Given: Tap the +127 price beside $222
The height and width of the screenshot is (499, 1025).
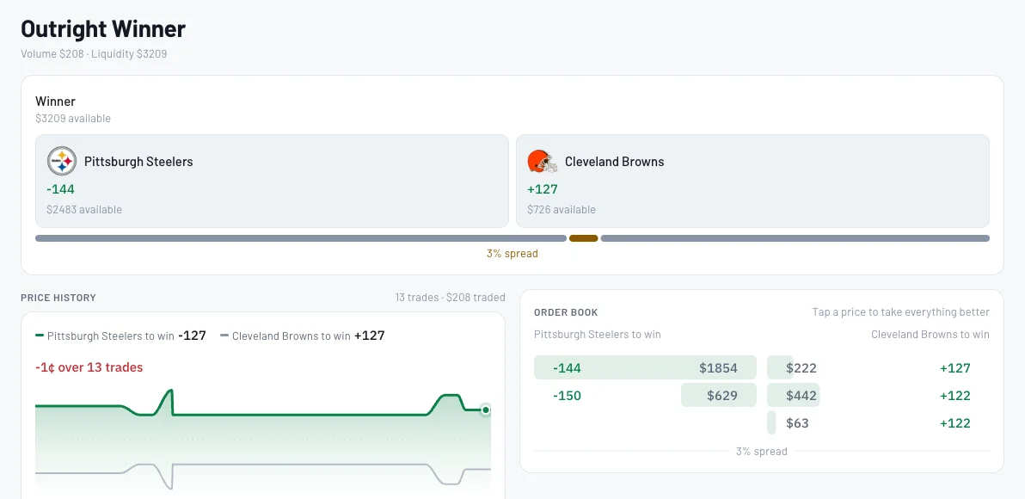Looking at the screenshot, I should [955, 367].
